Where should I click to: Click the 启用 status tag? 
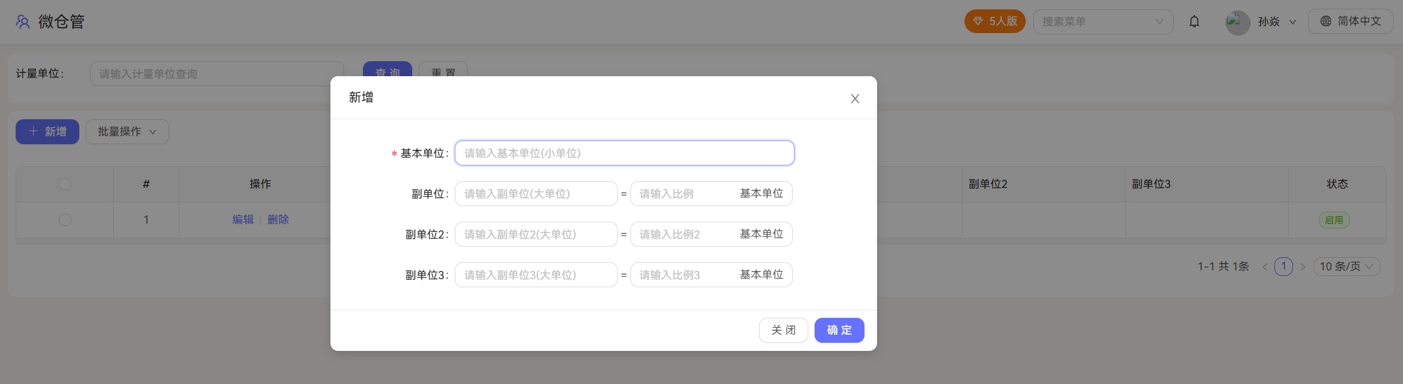(1334, 220)
